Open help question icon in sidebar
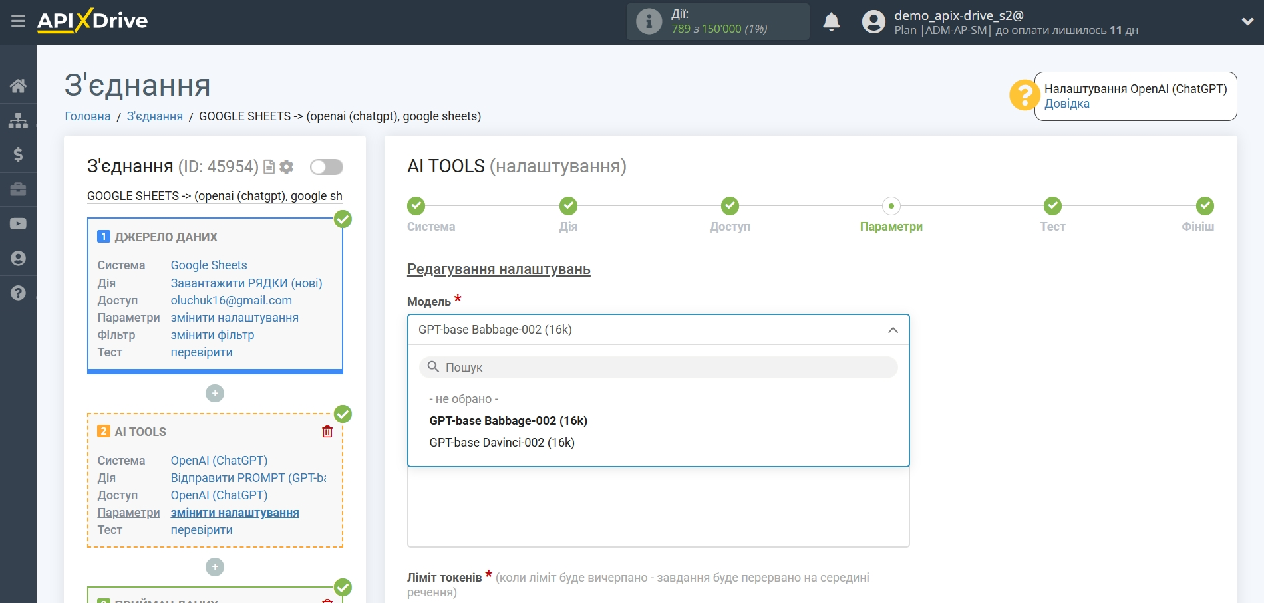Viewport: 1264px width, 603px height. pos(18,293)
